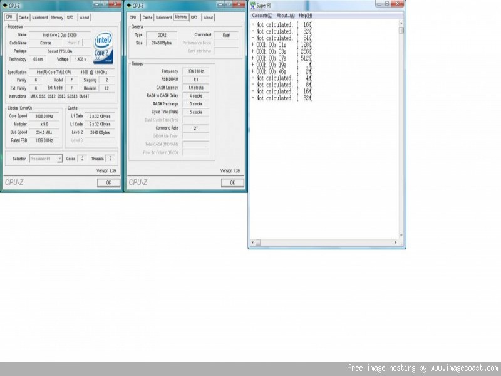Click Super PI result row '00m 01s [128K]'

tap(282, 44)
